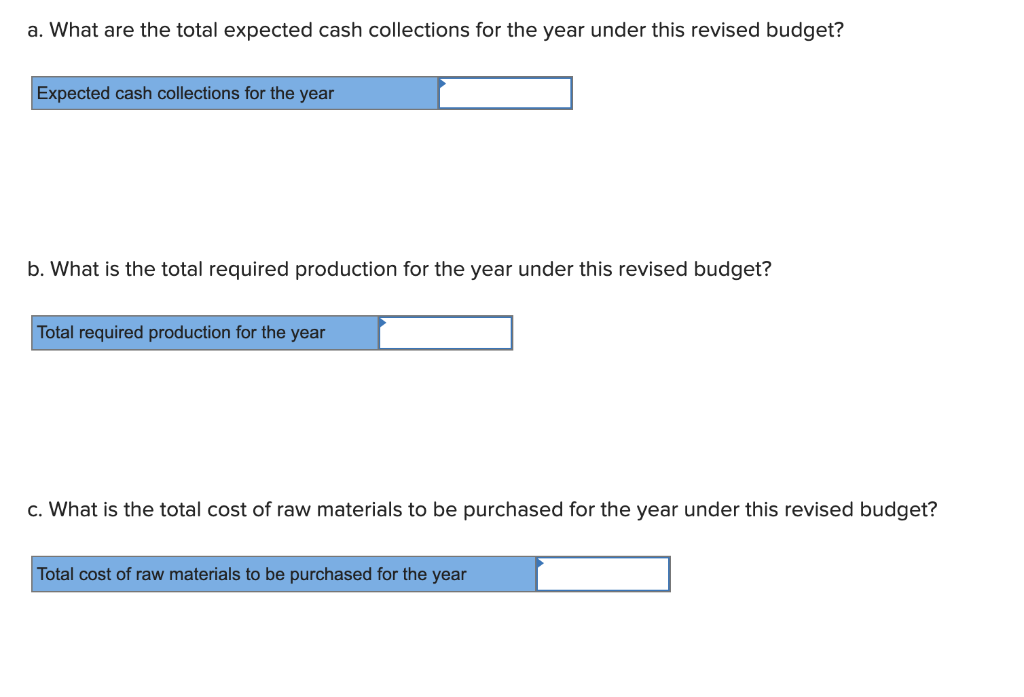Highlight the phrase revised budget in question a
This screenshot has height=697, width=1024.
click(x=766, y=30)
